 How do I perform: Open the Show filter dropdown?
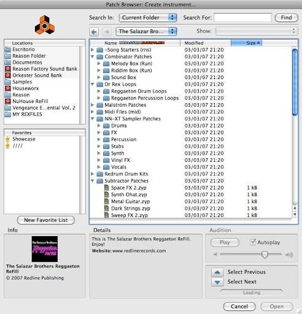point(257,31)
